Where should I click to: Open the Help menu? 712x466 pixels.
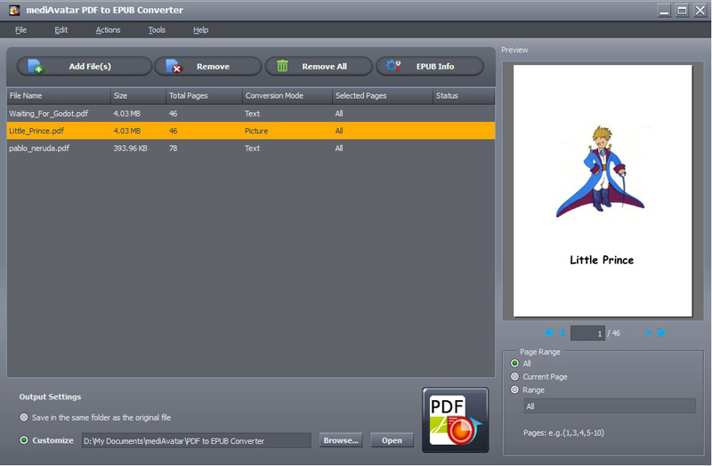click(201, 30)
